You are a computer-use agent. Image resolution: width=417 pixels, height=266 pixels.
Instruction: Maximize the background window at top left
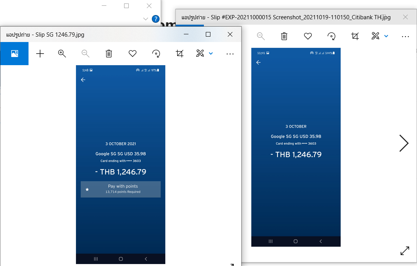click(x=126, y=6)
